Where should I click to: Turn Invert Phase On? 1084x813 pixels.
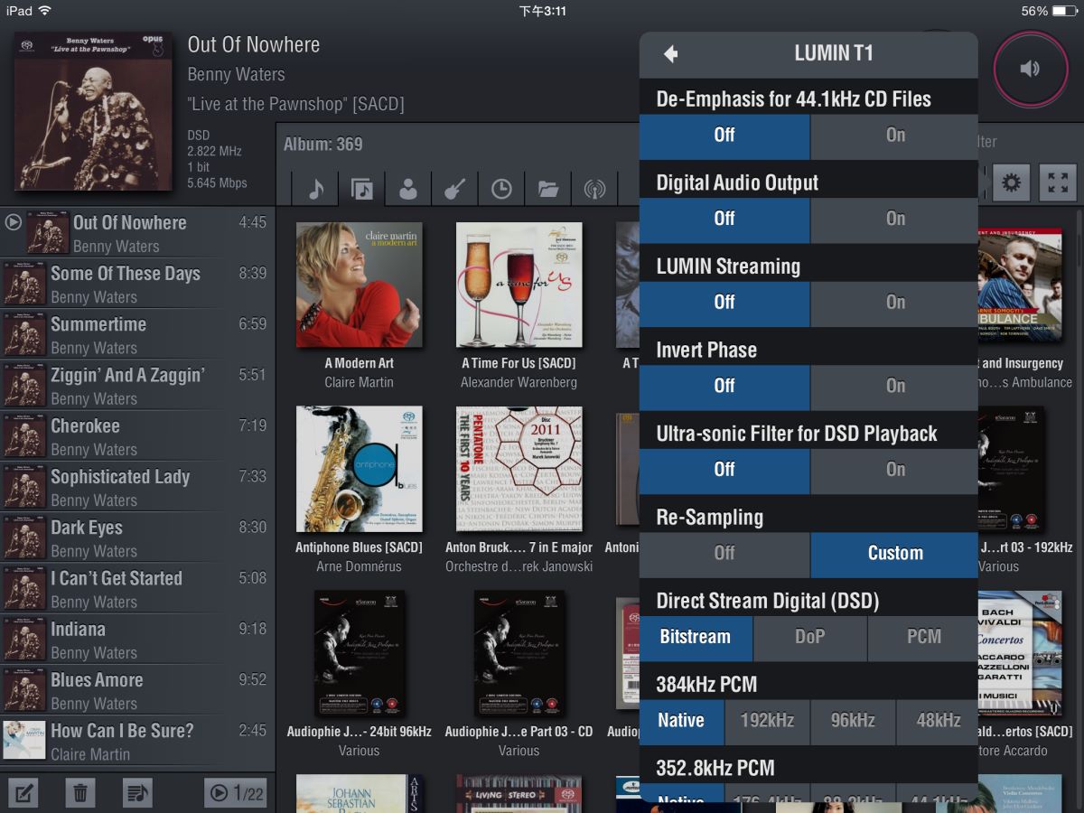coord(894,386)
